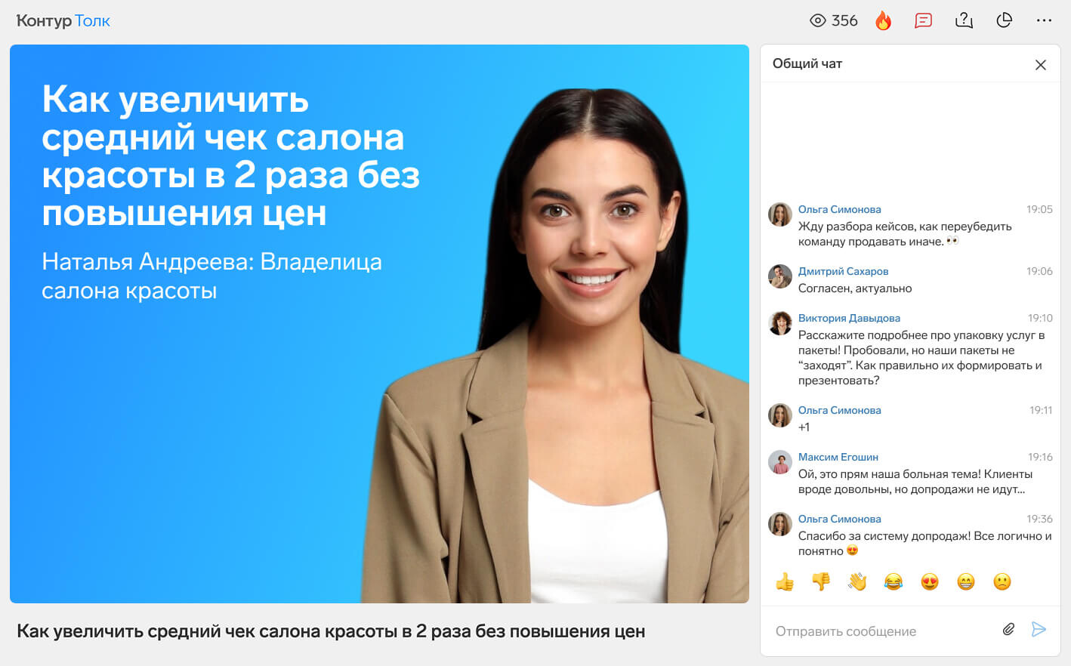Click Виктория Давыдова's name in chat
Viewport: 1071px width, 666px height.
(x=849, y=318)
